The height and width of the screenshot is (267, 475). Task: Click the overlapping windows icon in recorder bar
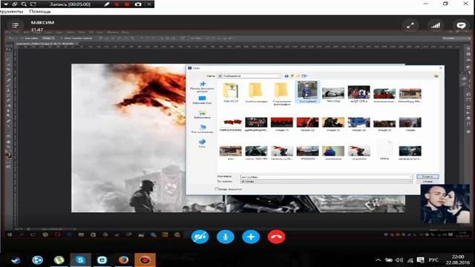click(15, 4)
